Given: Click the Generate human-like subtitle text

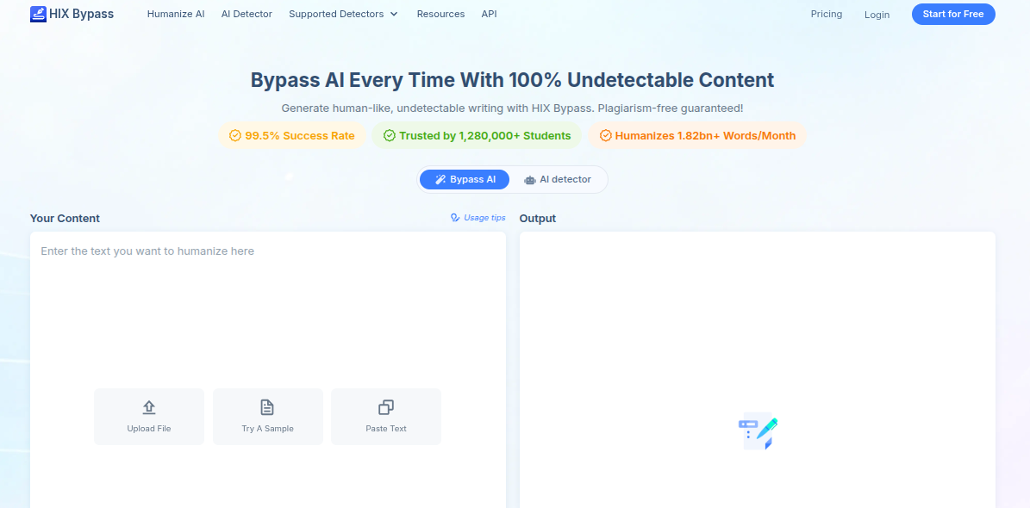Looking at the screenshot, I should click(512, 108).
